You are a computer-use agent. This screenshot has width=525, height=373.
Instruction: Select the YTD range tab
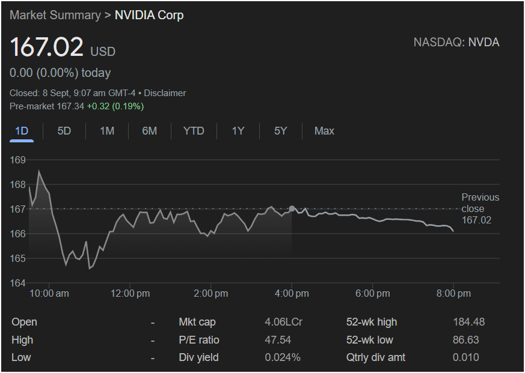[194, 131]
